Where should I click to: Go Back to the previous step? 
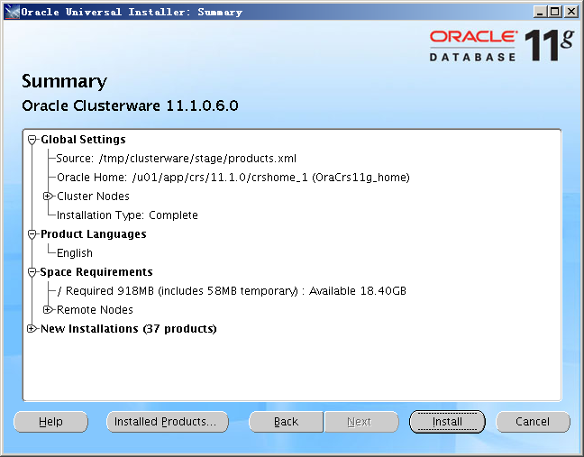[x=286, y=422]
